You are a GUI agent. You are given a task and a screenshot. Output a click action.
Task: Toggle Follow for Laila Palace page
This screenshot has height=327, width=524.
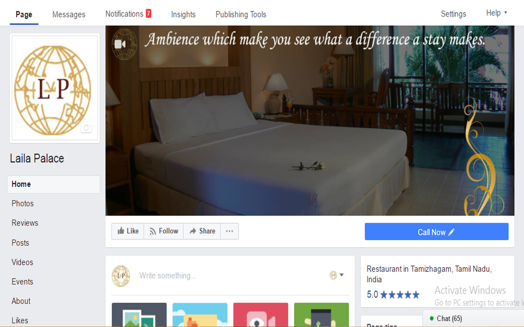click(164, 231)
